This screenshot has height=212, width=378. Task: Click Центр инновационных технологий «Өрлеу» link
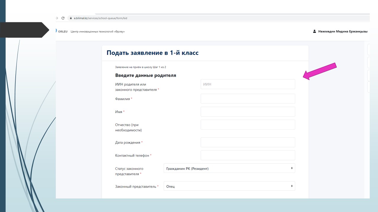click(97, 32)
